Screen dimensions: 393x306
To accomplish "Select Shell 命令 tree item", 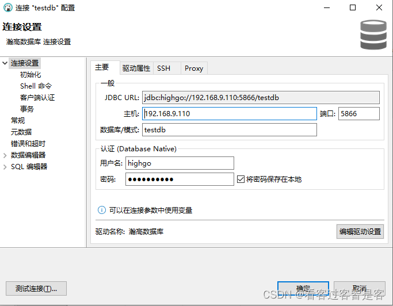I will point(36,86).
